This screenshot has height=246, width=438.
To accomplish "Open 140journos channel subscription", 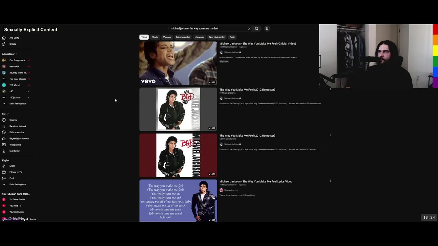I will [15, 97].
